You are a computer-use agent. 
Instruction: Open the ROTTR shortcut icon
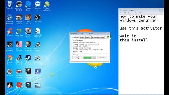click(28, 31)
